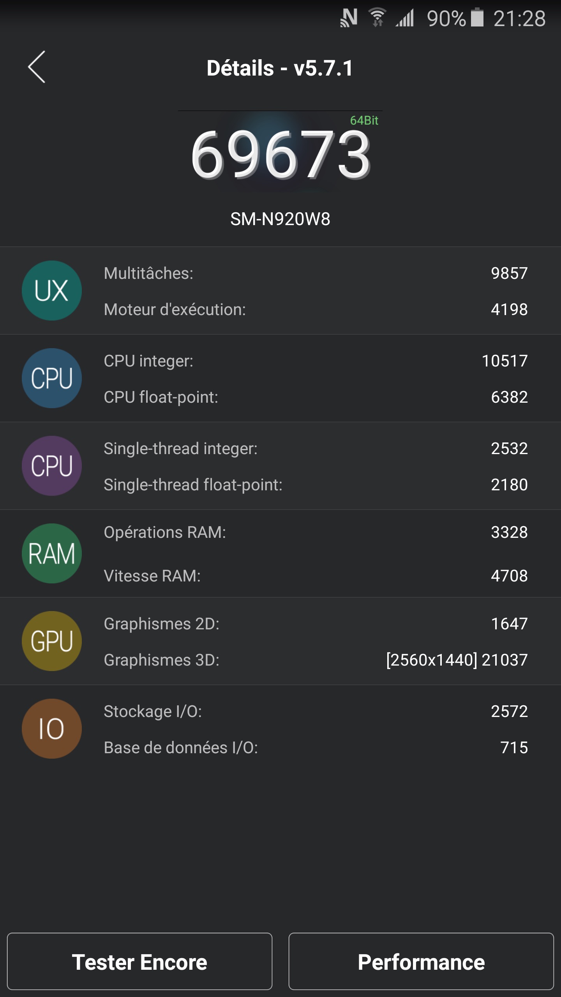Select the Stockage I/O score row

(316, 712)
